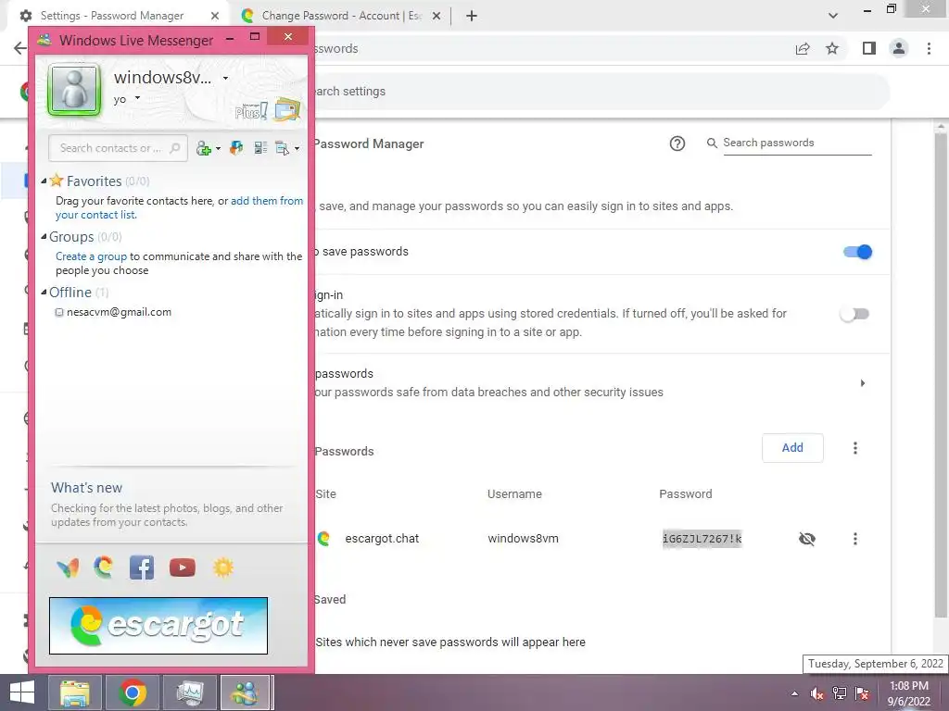
Task: Toggle the Chrome side panel icon
Action: point(869,48)
